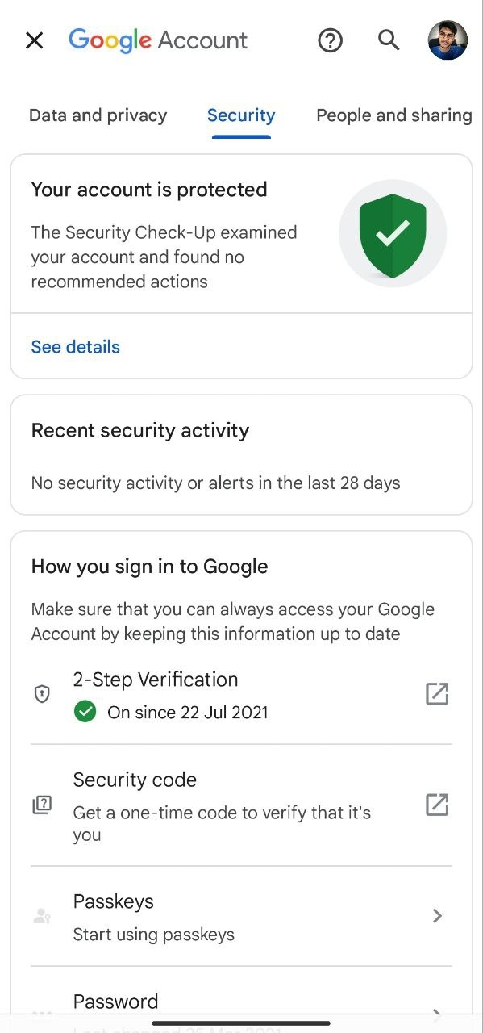The image size is (483, 1033).
Task: Tap the Passkeys person-key icon
Action: click(x=42, y=916)
